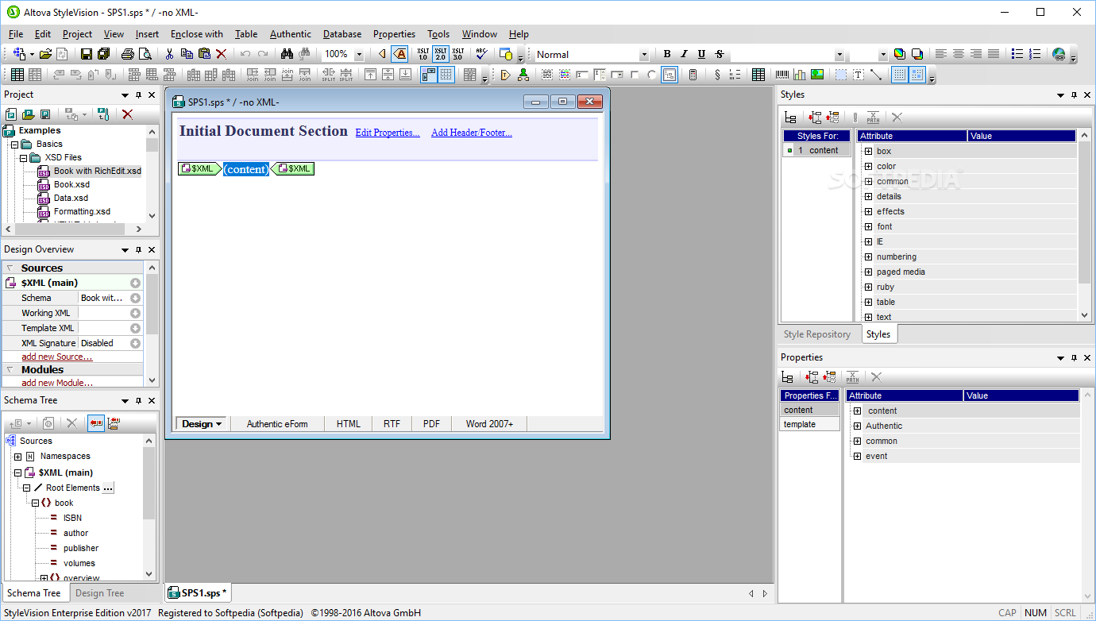1096x621 pixels.
Task: Click the (content) placeholder in design
Action: click(x=246, y=169)
